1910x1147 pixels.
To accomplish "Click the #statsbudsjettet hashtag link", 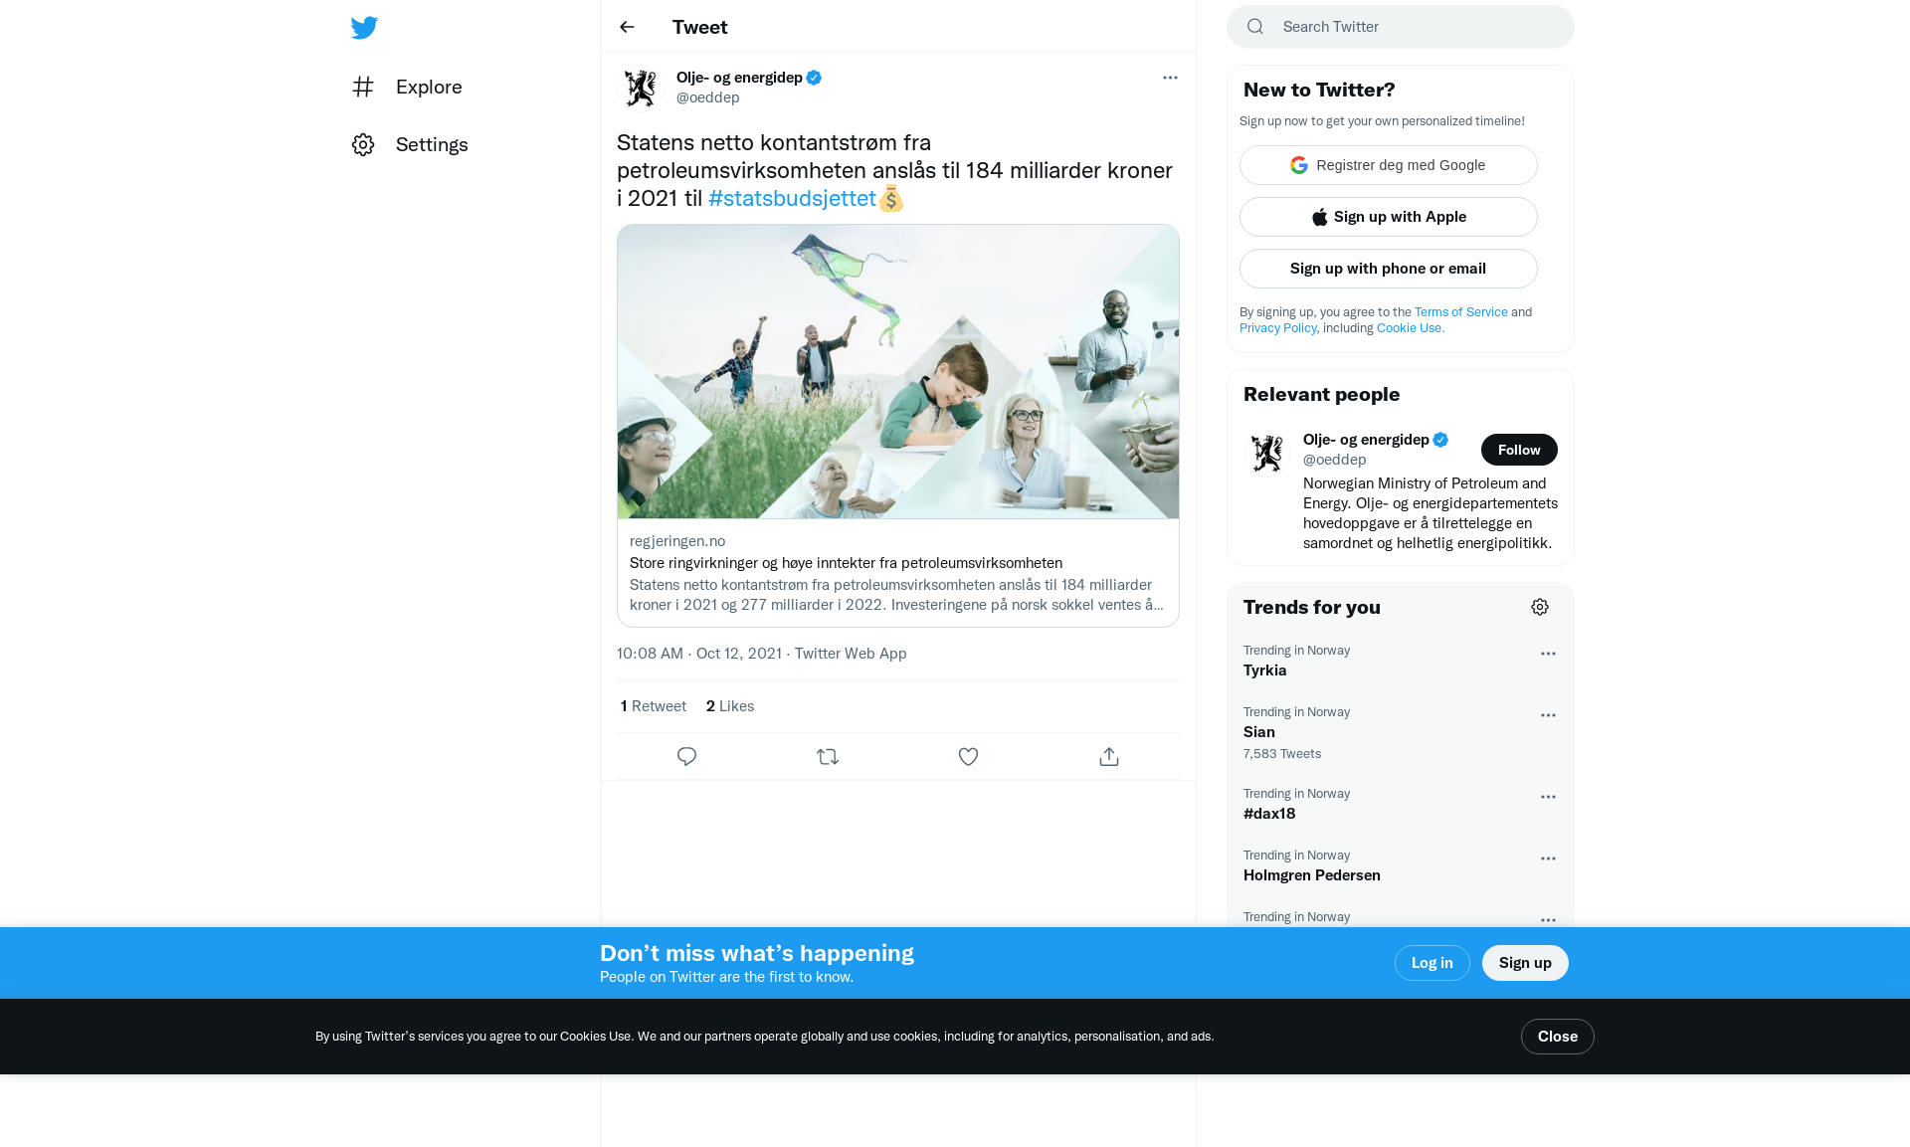I will point(792,198).
